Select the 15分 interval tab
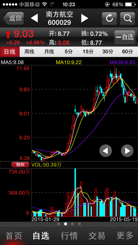Screen dimensions: 138x245 (x=88, y=52)
